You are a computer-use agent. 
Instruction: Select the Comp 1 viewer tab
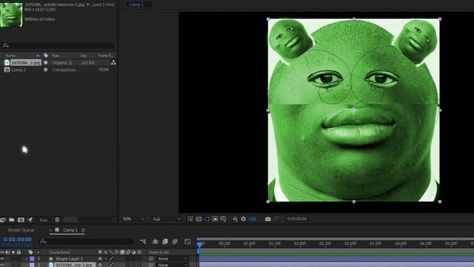136,4
